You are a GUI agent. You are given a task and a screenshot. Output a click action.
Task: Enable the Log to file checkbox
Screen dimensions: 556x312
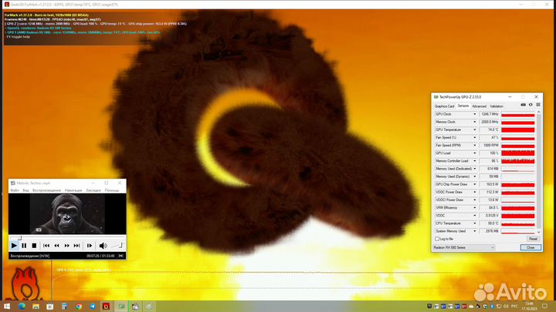click(438, 239)
